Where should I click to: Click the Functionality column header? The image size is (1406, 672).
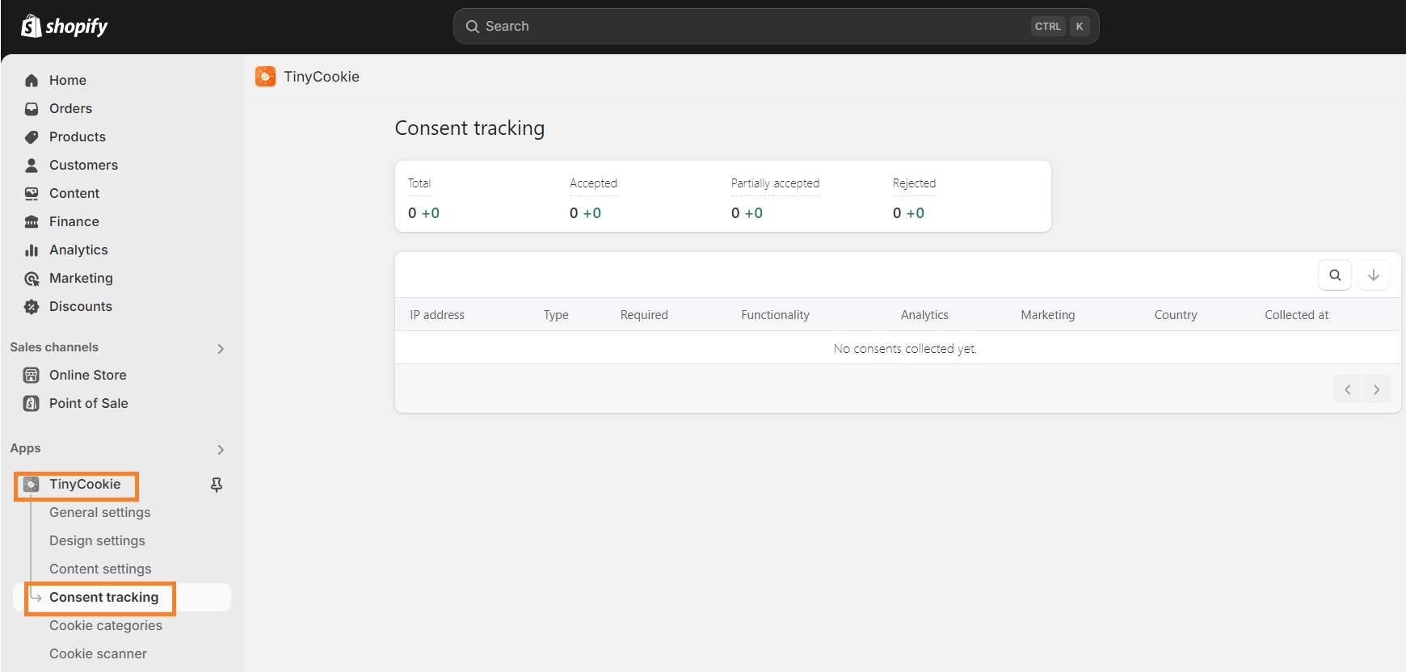(775, 315)
